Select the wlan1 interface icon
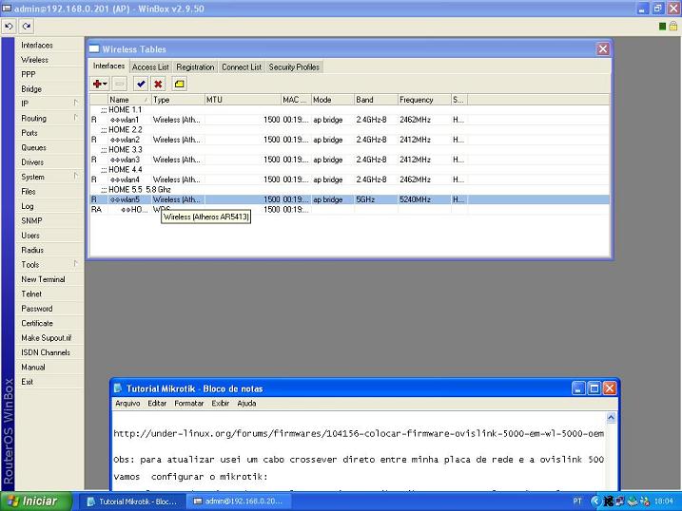682x511 pixels. pyautogui.click(x=115, y=120)
